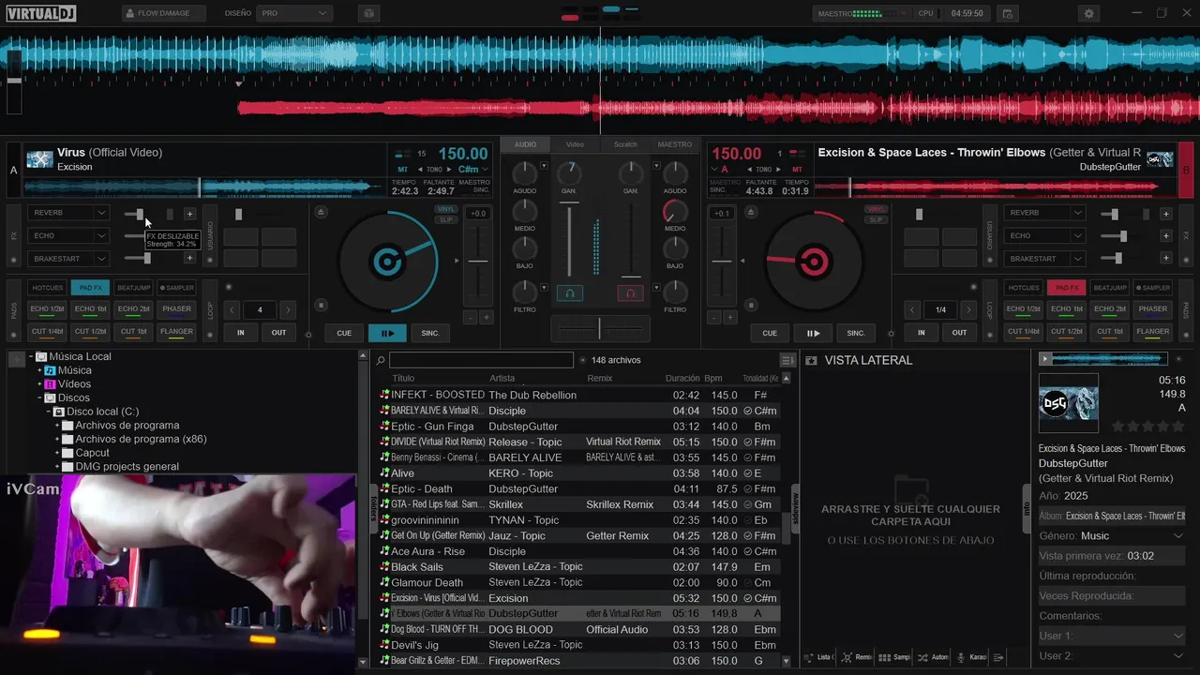The width and height of the screenshot is (1200, 675).
Task: Open settings gear icon in title bar
Action: coord(1088,13)
